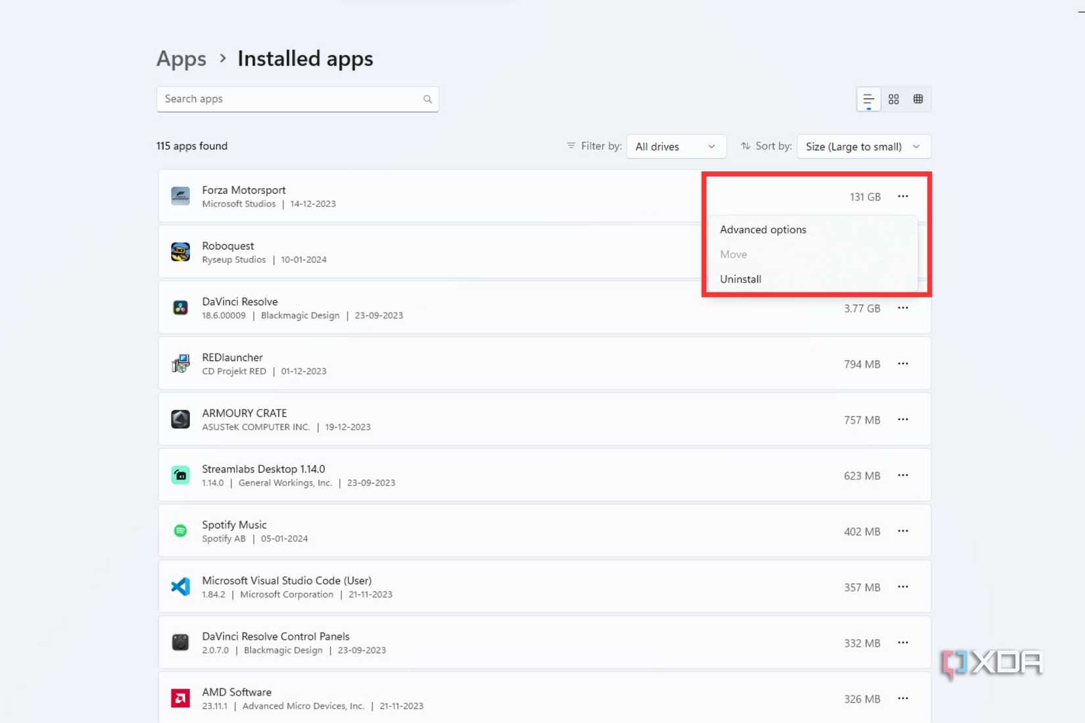
Task: Click the 3.77 GB size value
Action: tap(862, 309)
